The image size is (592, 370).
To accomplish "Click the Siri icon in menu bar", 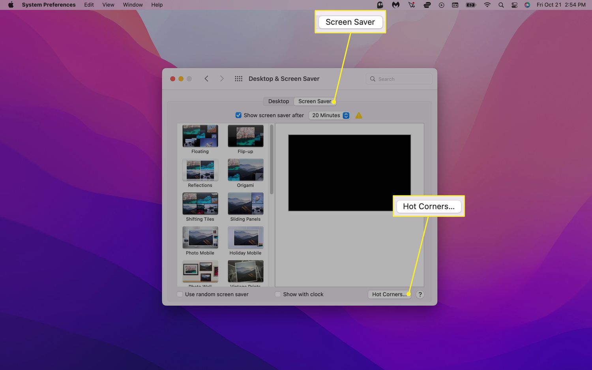I will pos(527,5).
